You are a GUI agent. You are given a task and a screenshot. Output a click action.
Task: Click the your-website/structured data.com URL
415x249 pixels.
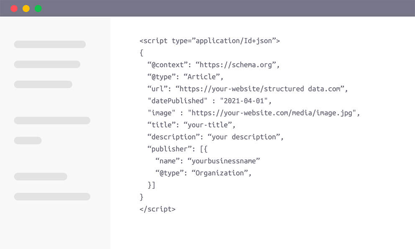260,89
